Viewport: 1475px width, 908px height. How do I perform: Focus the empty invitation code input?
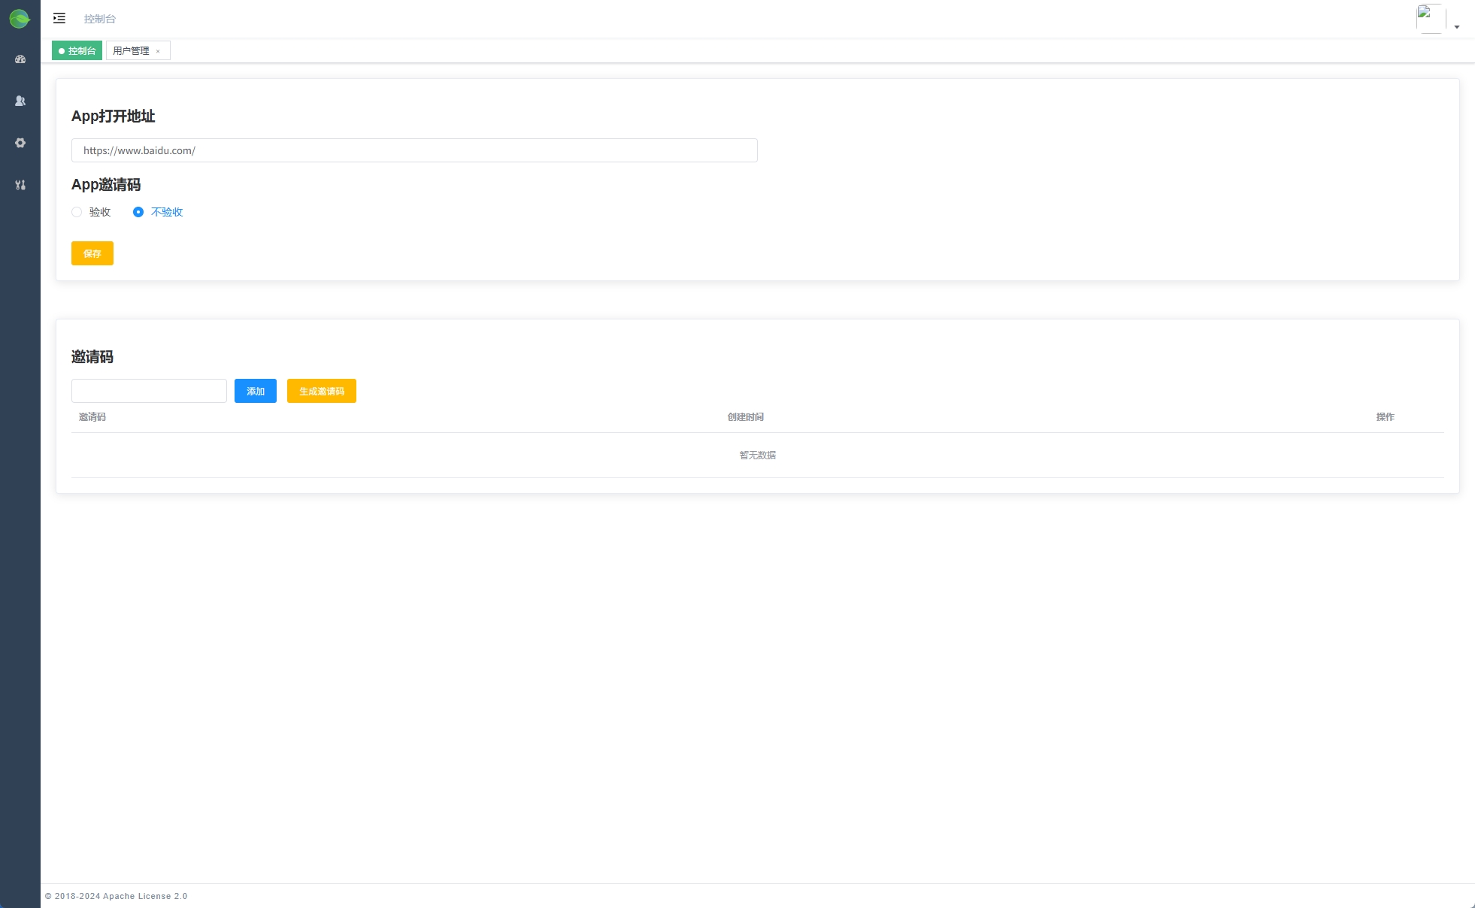point(149,391)
